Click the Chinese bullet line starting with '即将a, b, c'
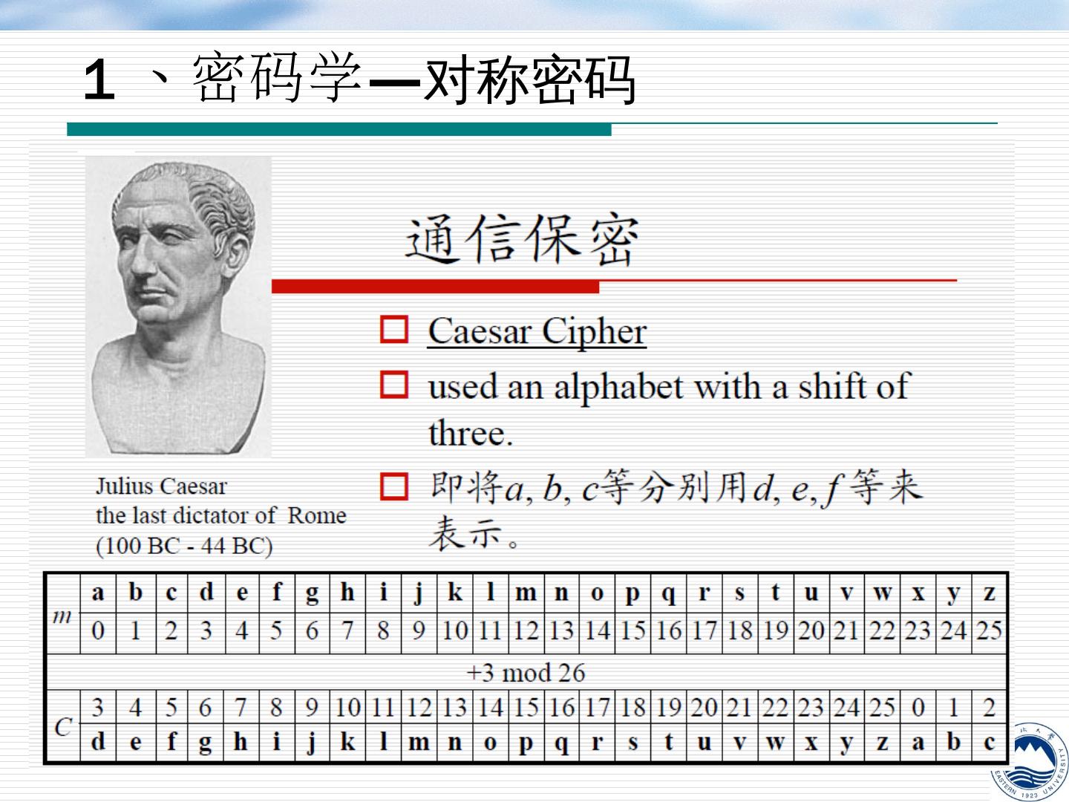 [x=676, y=488]
